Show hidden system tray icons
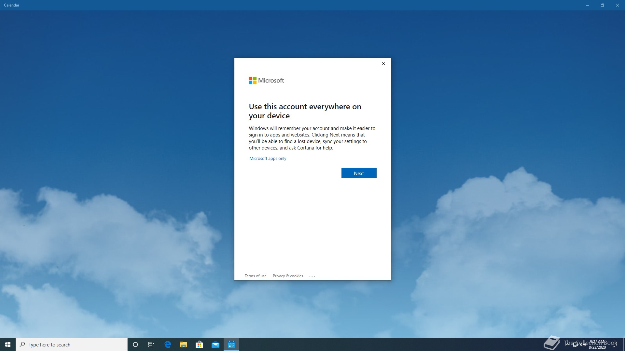The width and height of the screenshot is (625, 351). (x=567, y=344)
